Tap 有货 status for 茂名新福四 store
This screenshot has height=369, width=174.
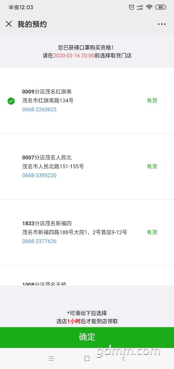point(152,232)
